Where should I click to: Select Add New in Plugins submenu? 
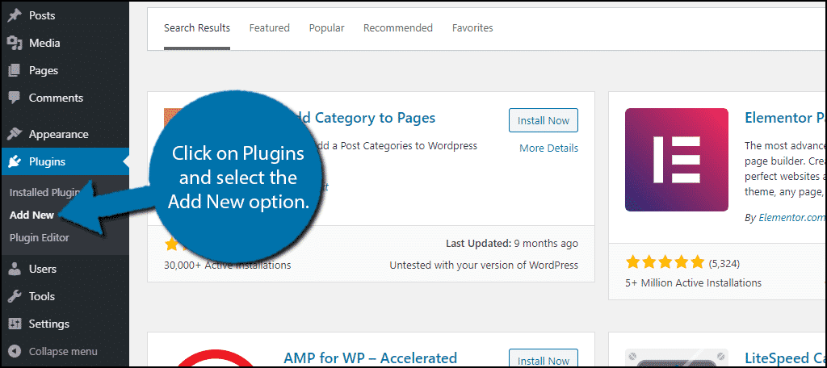coord(31,215)
